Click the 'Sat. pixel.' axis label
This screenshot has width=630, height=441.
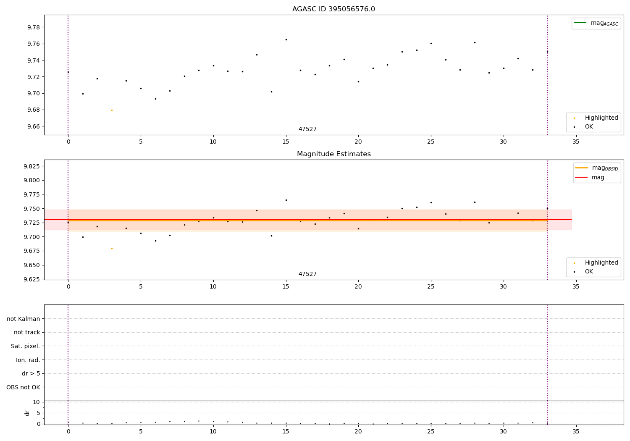point(25,346)
